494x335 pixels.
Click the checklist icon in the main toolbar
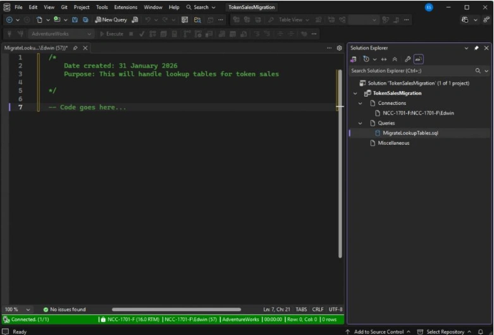pyautogui.click(x=185, y=20)
